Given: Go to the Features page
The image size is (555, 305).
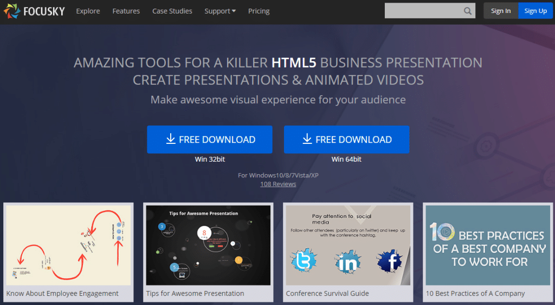Looking at the screenshot, I should [x=126, y=11].
